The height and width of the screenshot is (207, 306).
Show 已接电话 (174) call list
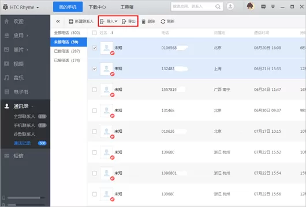(x=67, y=60)
